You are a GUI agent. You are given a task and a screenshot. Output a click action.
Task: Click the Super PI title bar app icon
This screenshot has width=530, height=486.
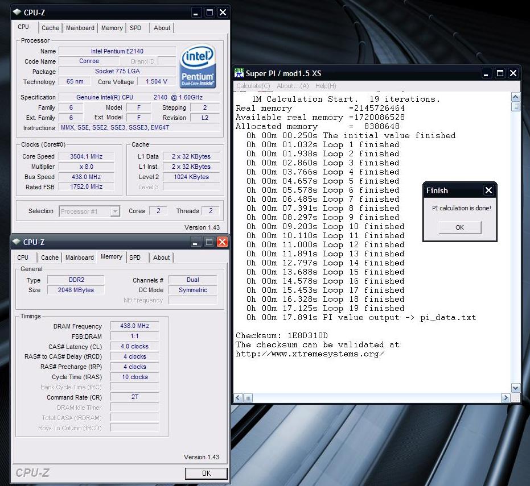coord(239,73)
